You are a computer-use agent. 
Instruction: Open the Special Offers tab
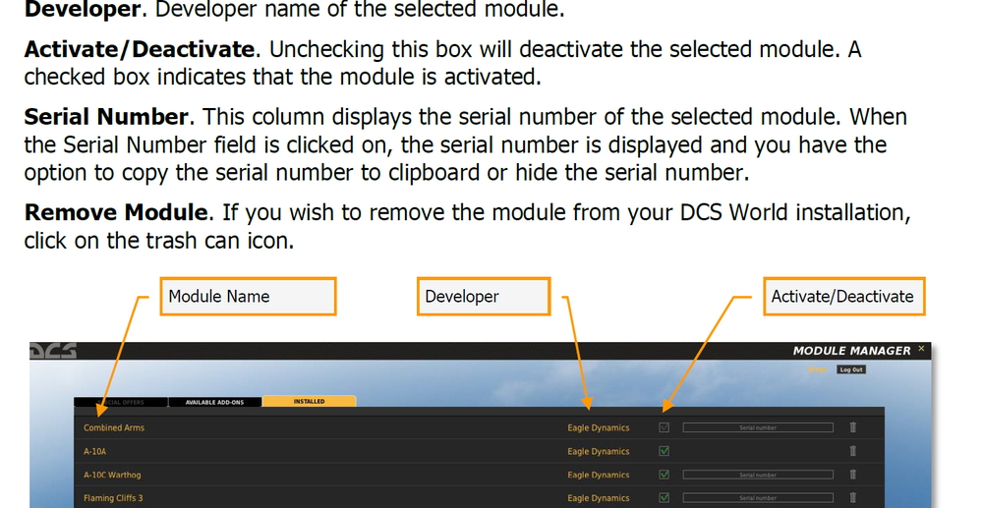[120, 402]
